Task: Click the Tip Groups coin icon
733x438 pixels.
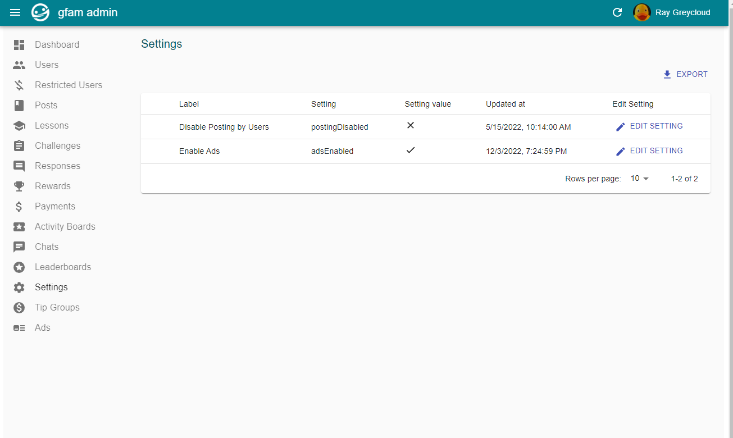Action: 19,307
